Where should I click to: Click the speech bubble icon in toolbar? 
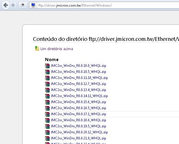click(23, 5)
